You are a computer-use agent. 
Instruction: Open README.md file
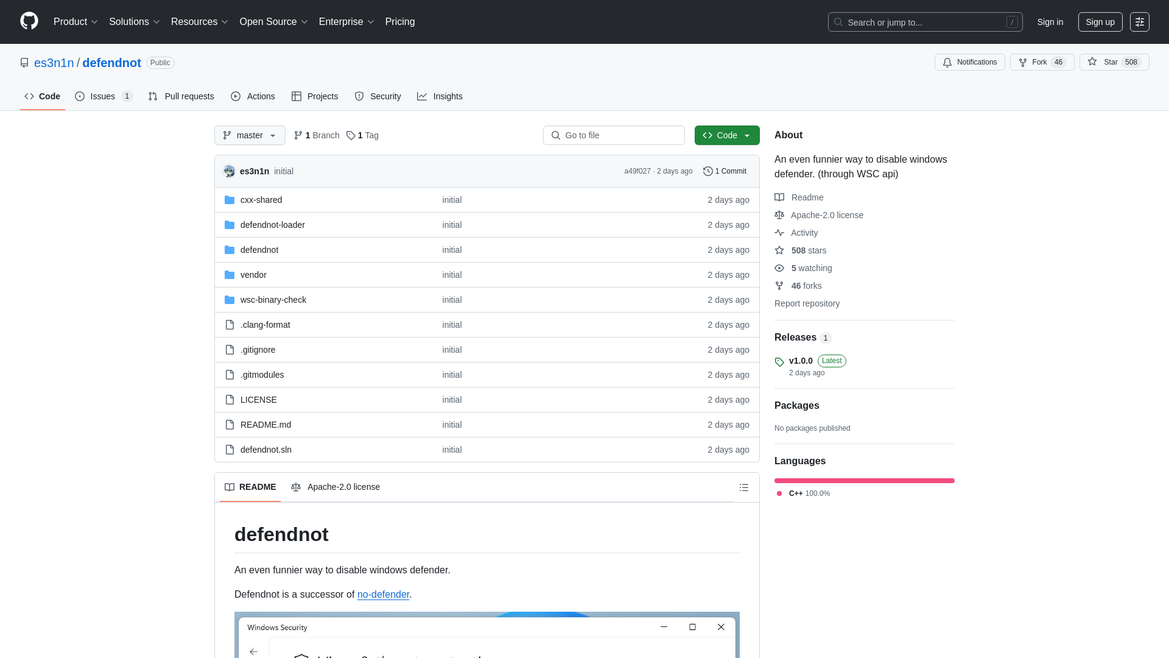point(265,425)
